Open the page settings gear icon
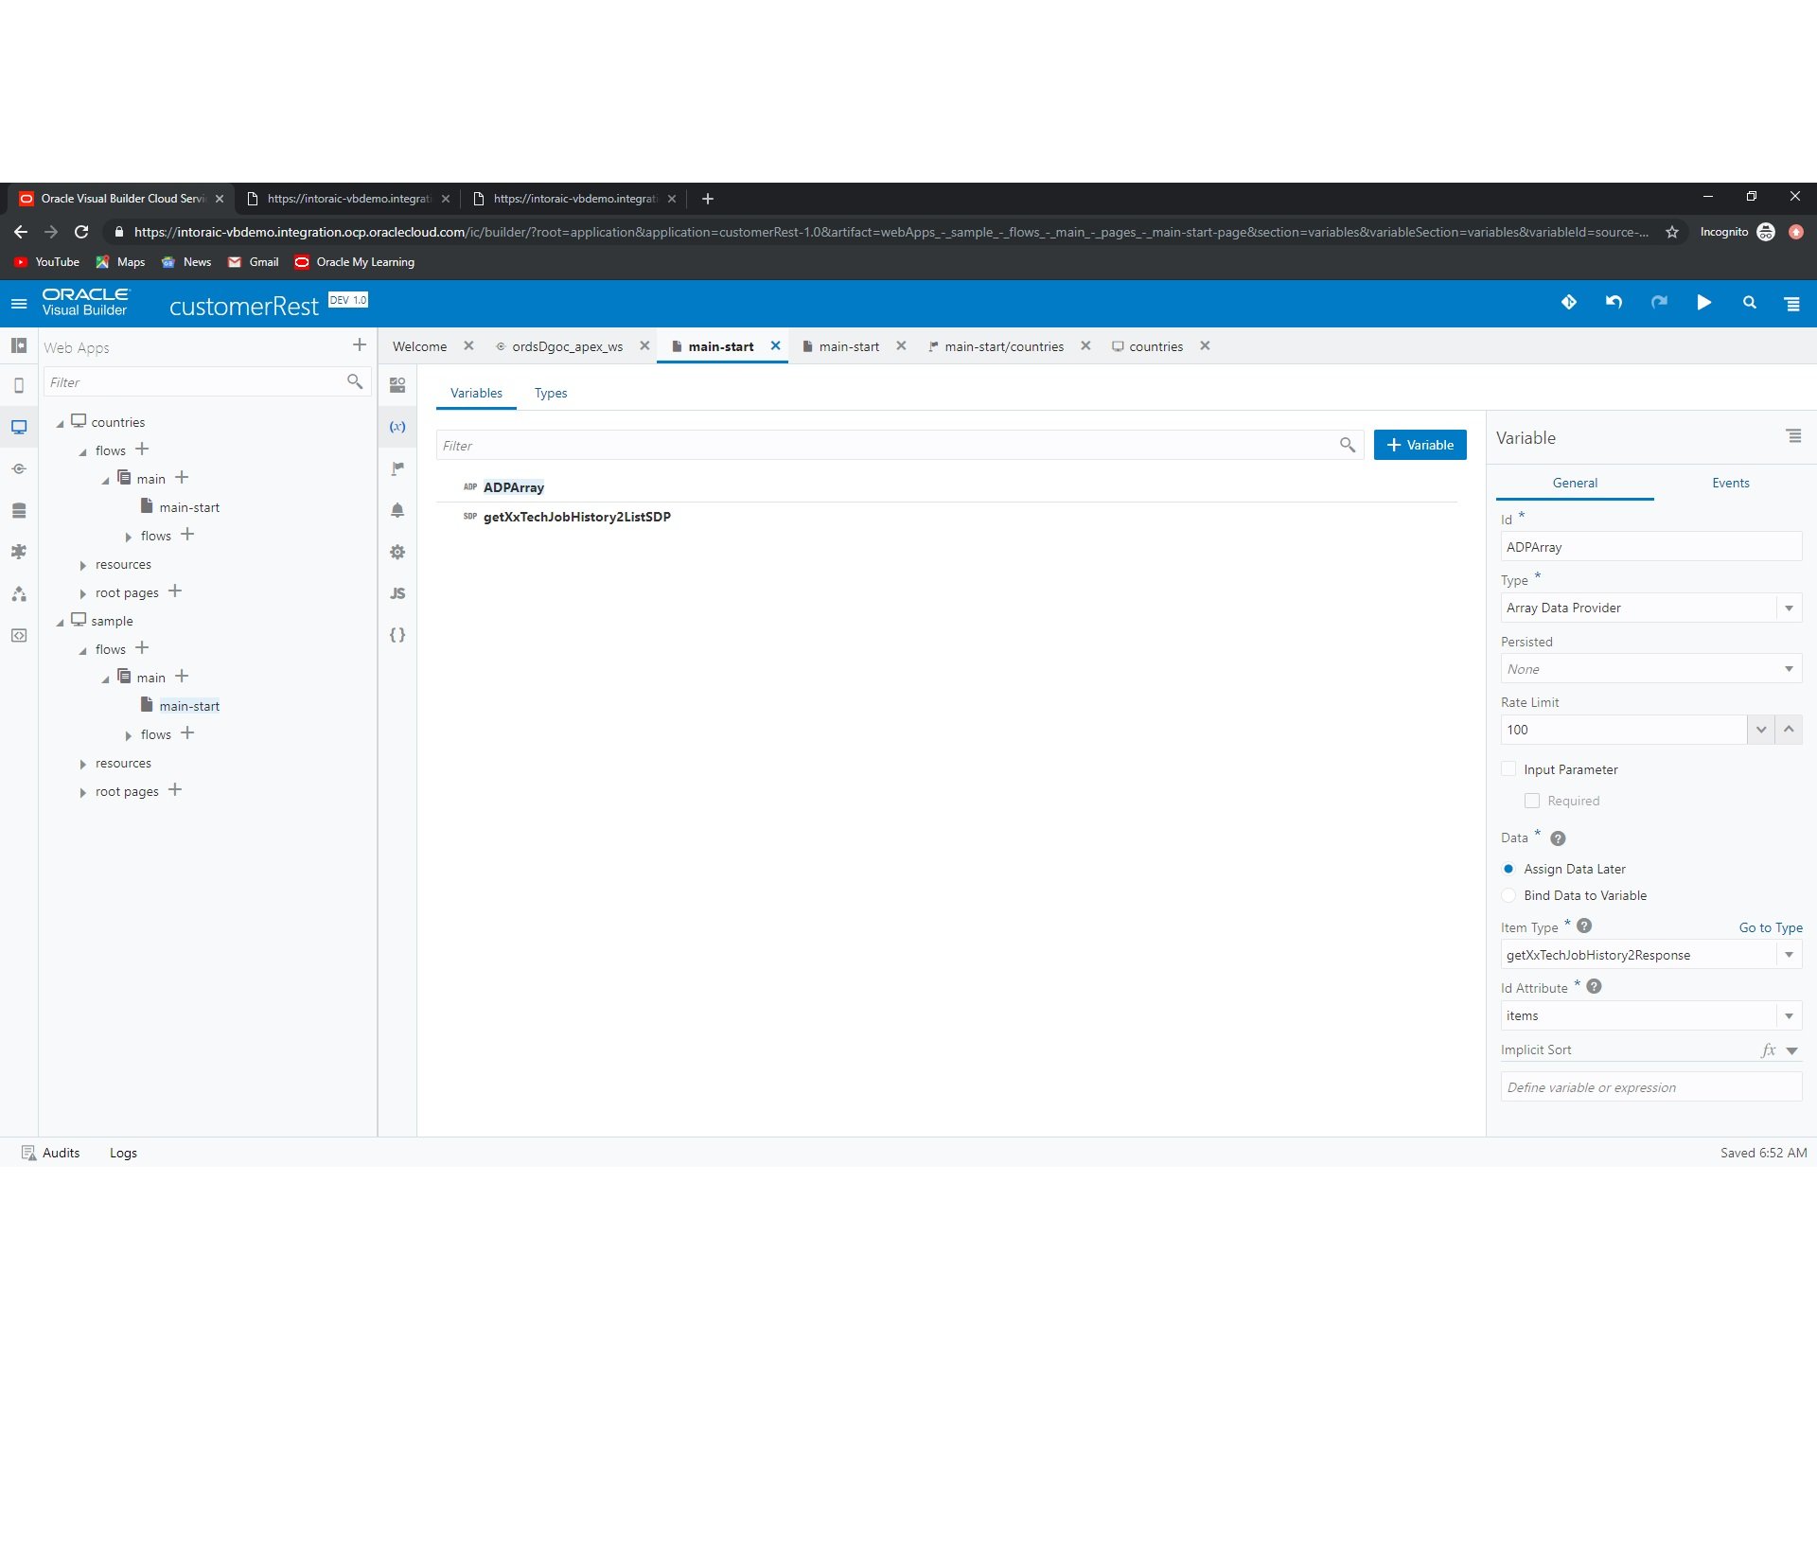The width and height of the screenshot is (1817, 1552). point(397,552)
